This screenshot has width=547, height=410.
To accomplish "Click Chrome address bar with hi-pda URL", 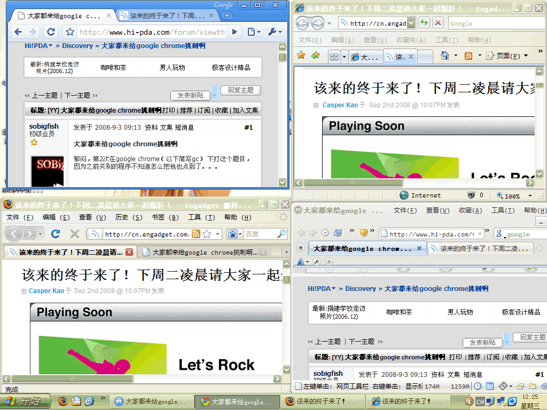I will (152, 32).
